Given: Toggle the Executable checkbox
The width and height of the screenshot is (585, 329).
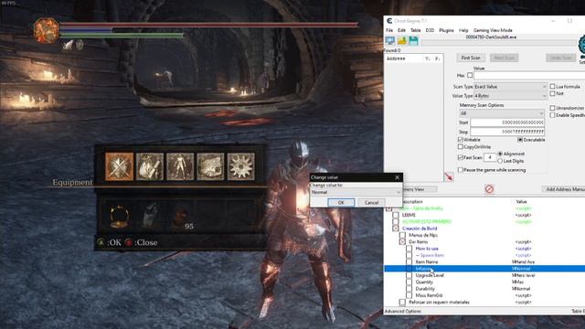Looking at the screenshot, I should click(520, 140).
